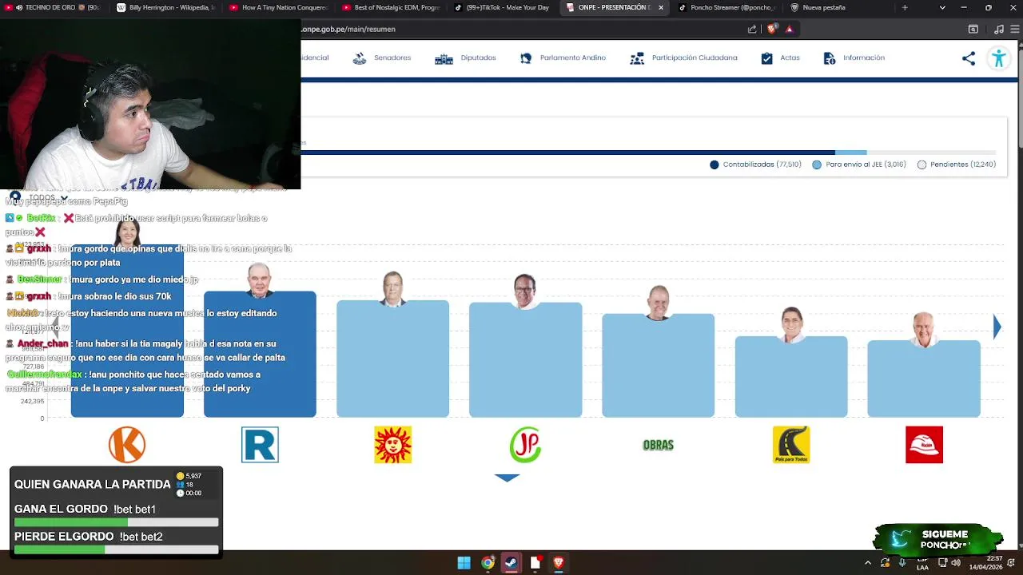Open Participación Ciudadana section

click(x=683, y=57)
